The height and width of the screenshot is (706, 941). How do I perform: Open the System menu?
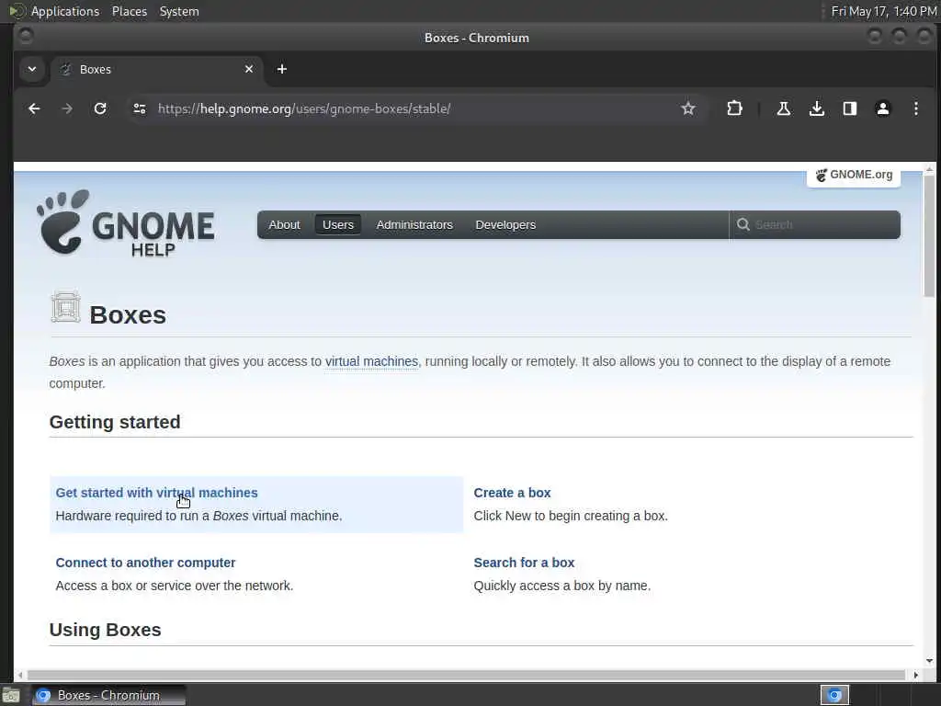click(179, 11)
